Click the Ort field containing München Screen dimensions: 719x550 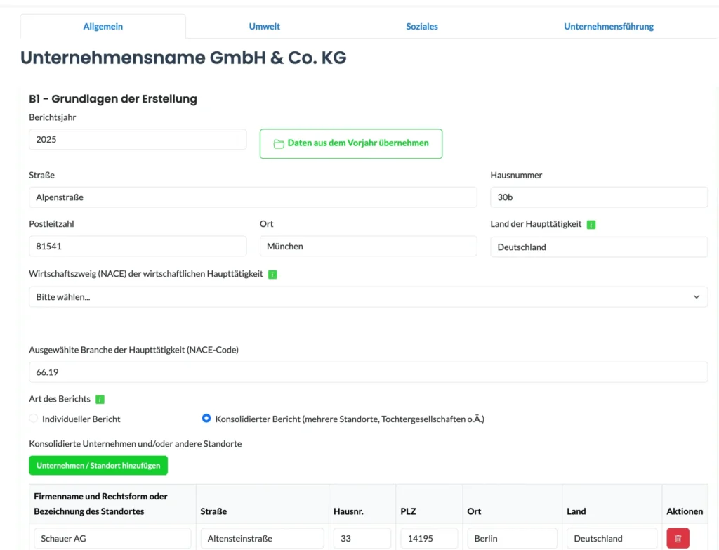coord(368,247)
